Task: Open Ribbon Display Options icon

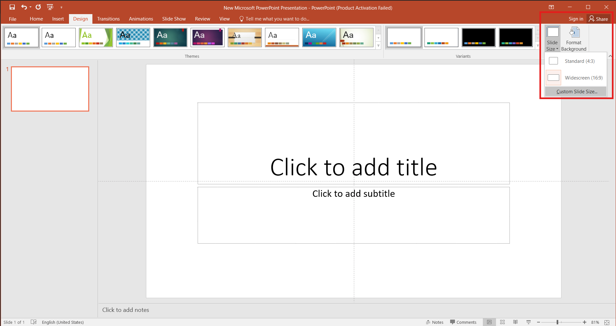Action: pyautogui.click(x=552, y=7)
